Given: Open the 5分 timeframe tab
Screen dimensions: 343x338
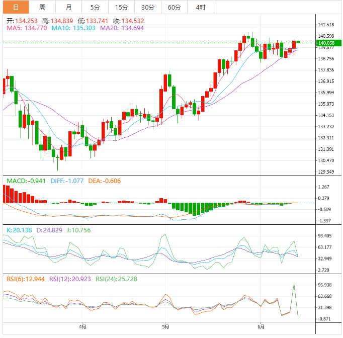Looking at the screenshot, I should point(95,7).
